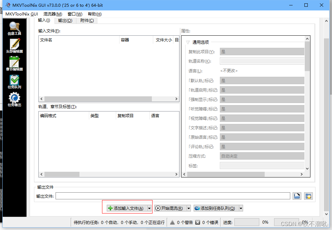Open the 任务队列 job queue

(x=14, y=81)
